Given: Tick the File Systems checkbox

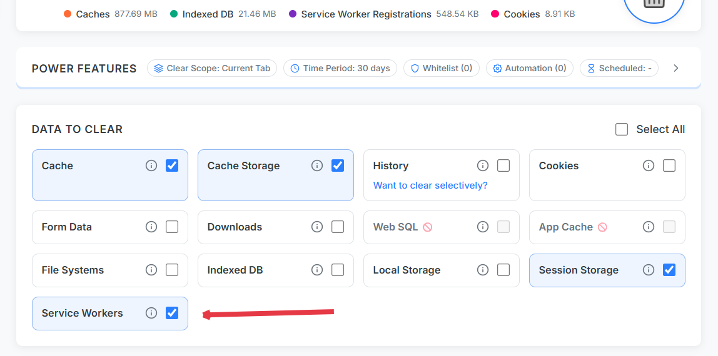Looking at the screenshot, I should click(x=172, y=270).
